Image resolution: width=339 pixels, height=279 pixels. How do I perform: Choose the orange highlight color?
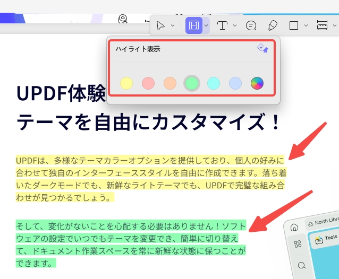coord(170,83)
